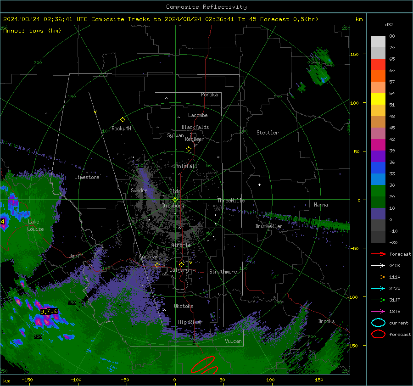
Task: Click the red forecast arrow legend icon
Action: (378, 254)
